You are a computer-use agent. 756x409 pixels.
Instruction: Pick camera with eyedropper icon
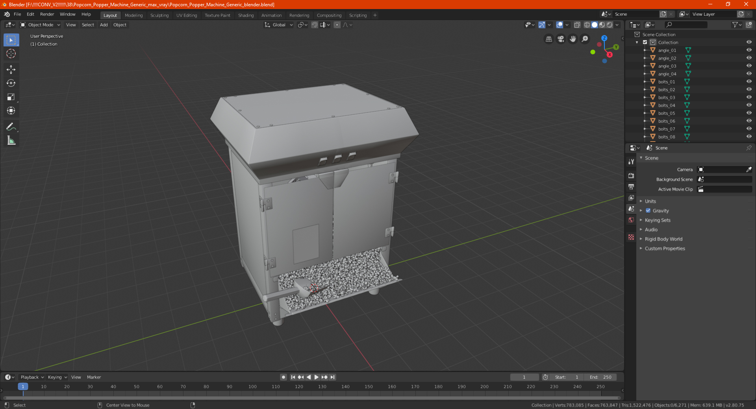749,169
